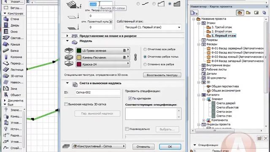Screen dimensions: 270x152
Task: Open Общая перспектива 3D view
Action: [225, 86]
